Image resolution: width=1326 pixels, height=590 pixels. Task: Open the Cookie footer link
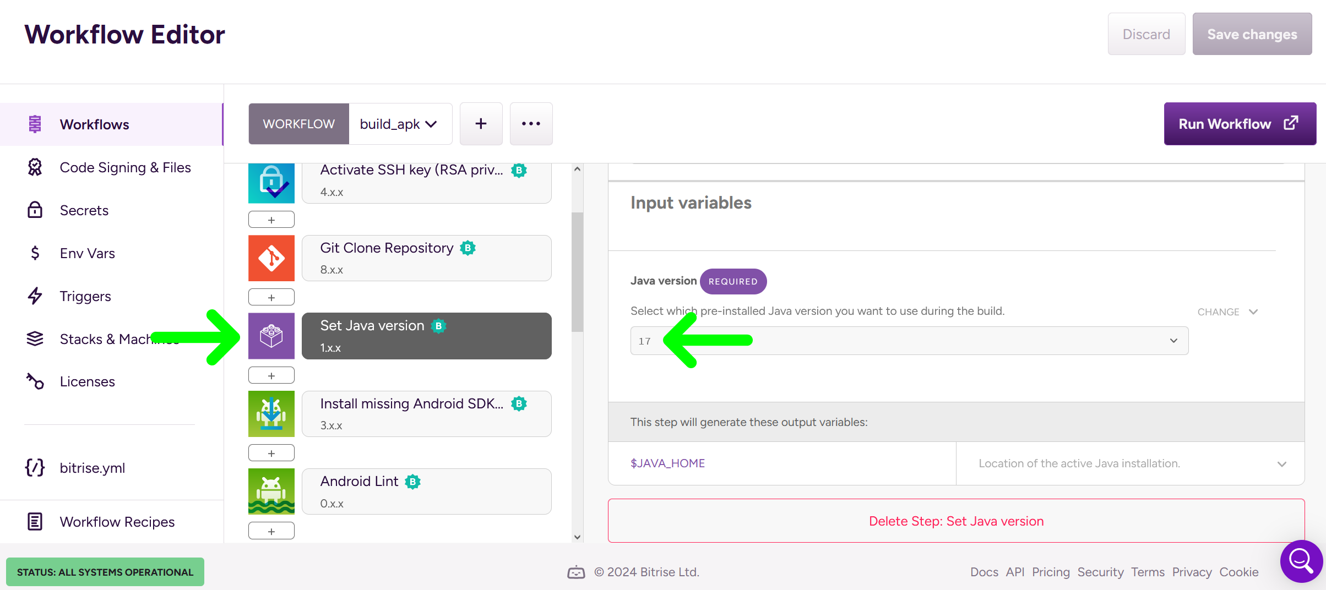[x=1238, y=572]
